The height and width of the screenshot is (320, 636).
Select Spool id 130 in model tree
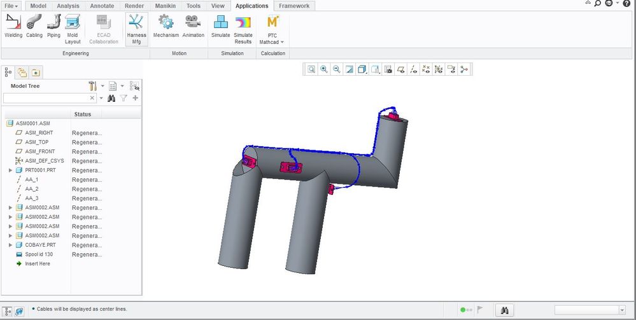39,254
